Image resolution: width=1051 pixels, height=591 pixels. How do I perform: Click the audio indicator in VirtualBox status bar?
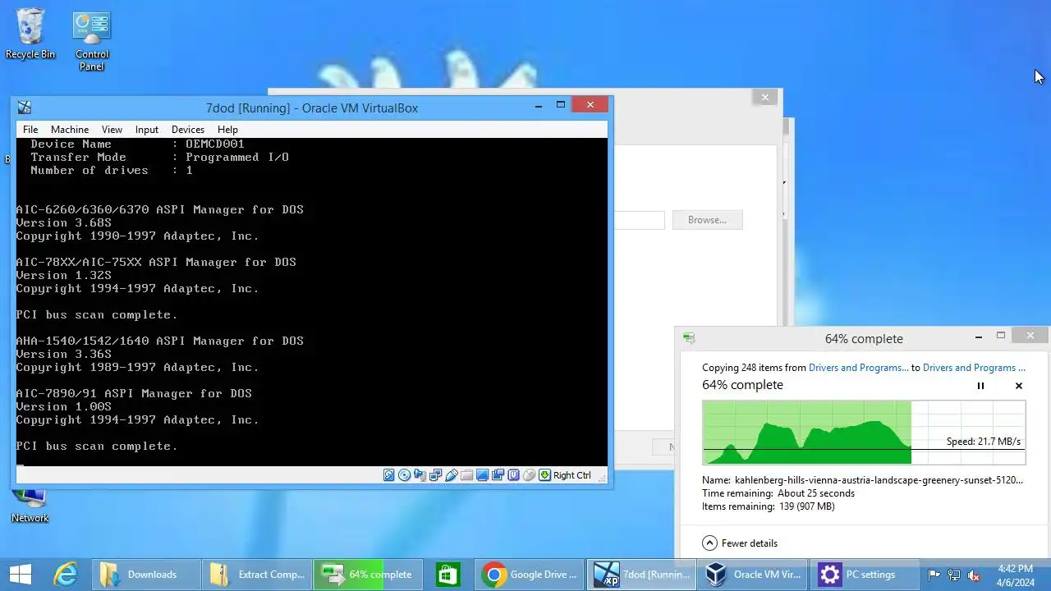420,475
